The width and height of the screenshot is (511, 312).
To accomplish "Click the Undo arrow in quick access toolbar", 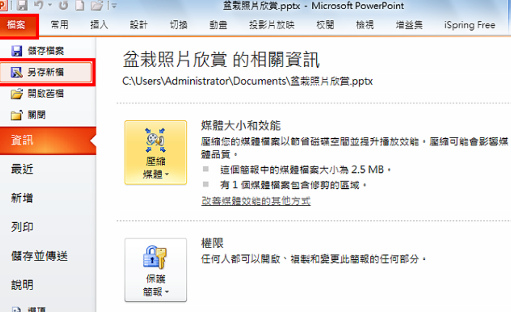I will (x=39, y=5).
